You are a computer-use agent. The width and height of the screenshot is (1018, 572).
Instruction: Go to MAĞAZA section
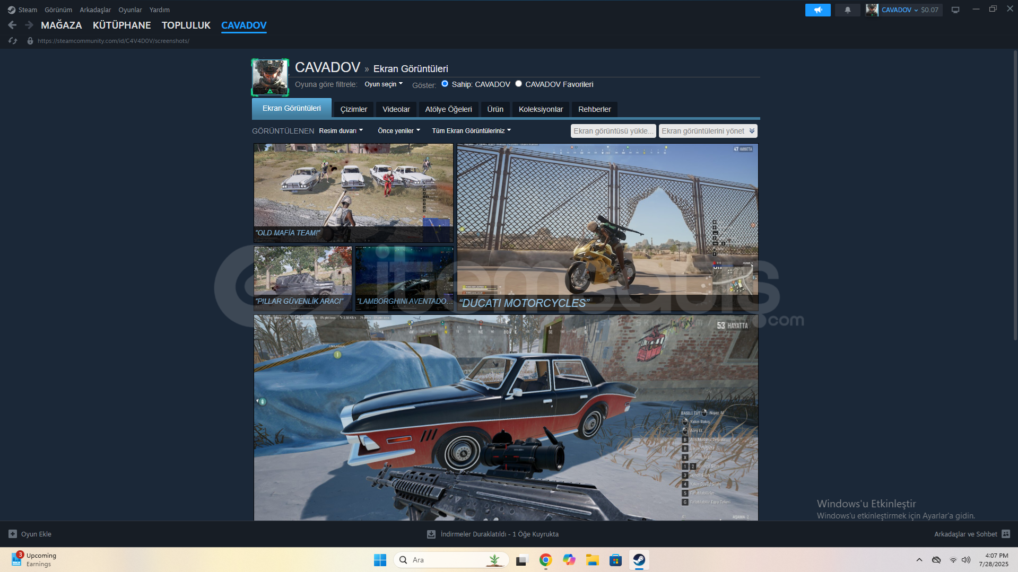62,25
